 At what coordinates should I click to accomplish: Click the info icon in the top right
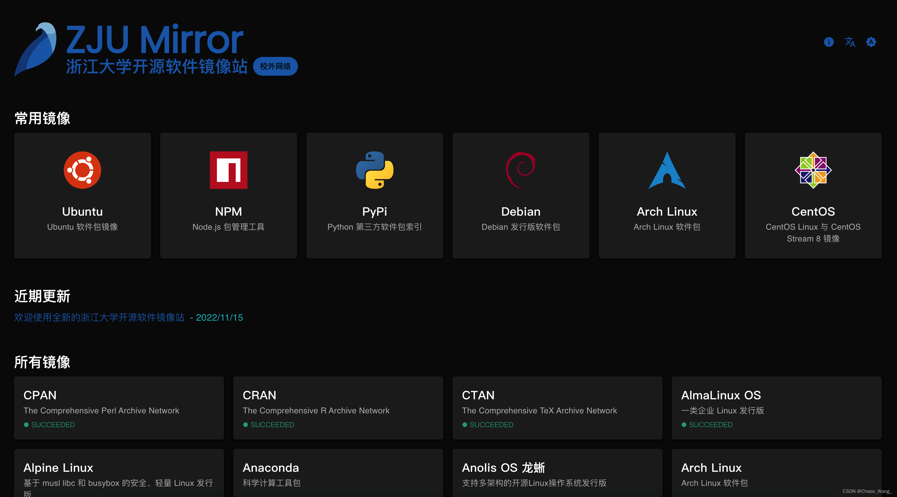(829, 42)
